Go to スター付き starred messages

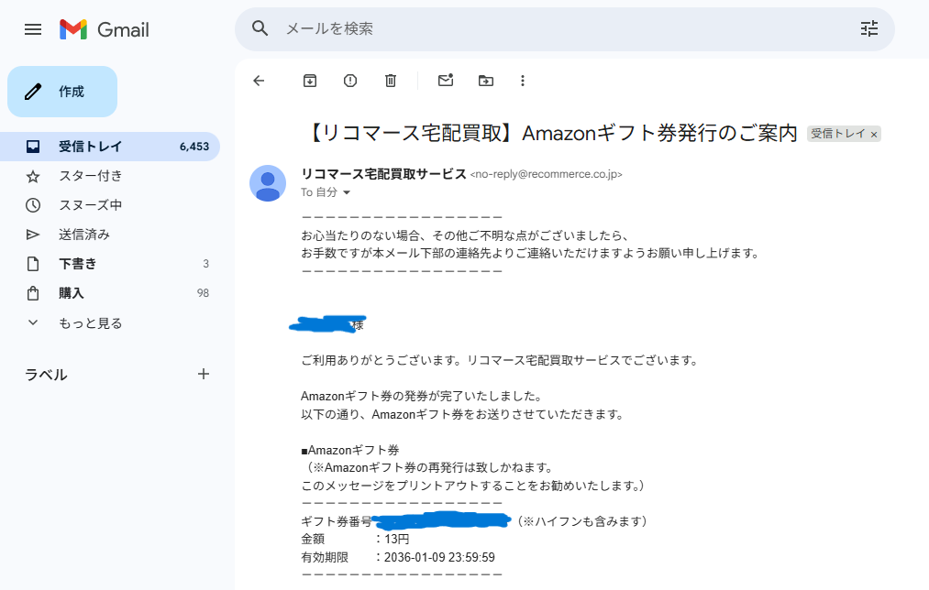click(90, 176)
